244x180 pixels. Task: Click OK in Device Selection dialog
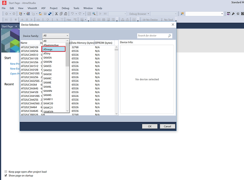[150, 126]
